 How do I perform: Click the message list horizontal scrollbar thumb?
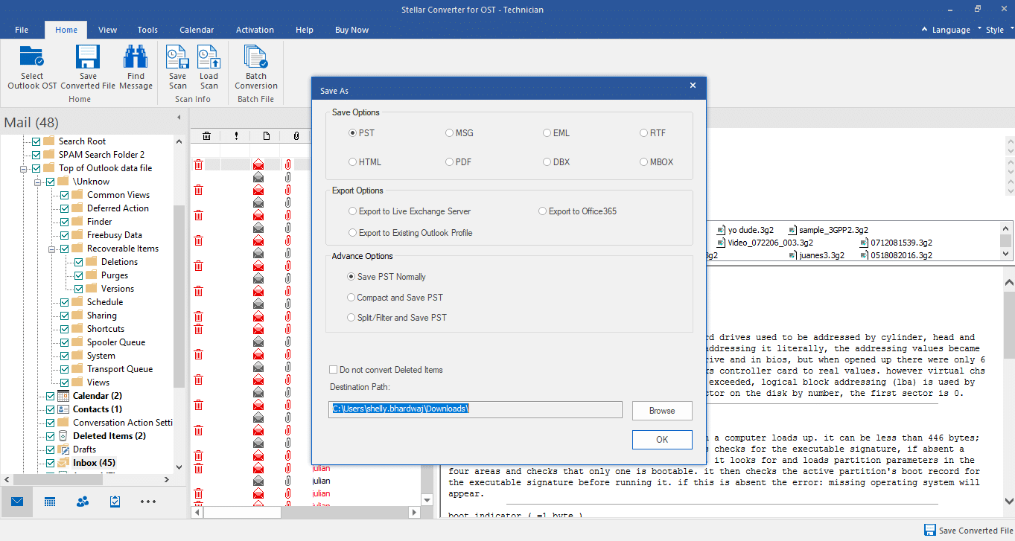click(x=242, y=512)
